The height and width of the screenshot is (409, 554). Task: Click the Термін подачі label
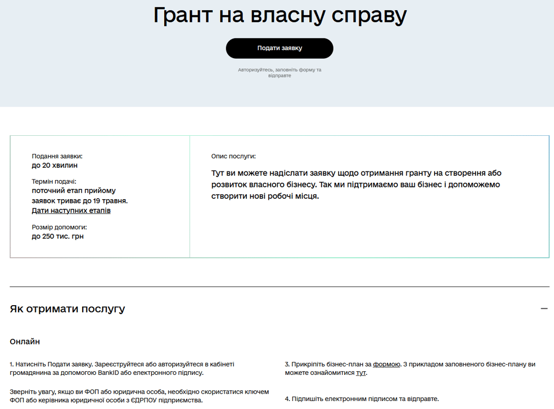54,182
